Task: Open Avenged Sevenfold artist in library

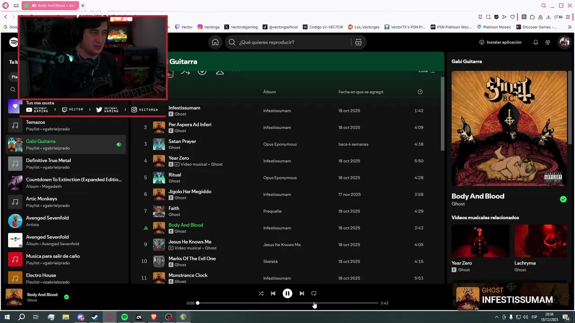Action: click(66, 221)
